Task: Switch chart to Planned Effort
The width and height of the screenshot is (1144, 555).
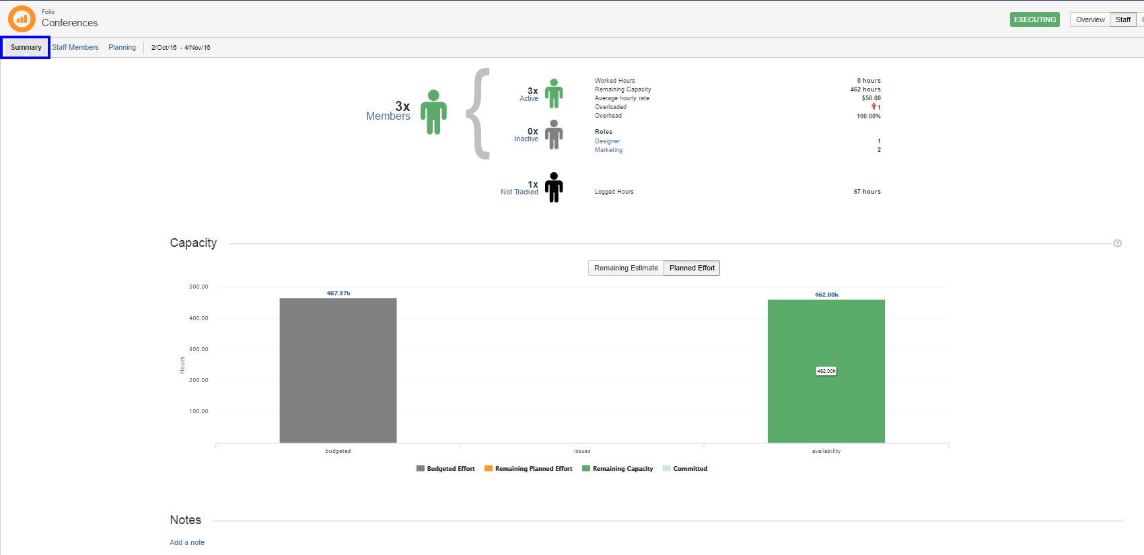Action: 692,268
